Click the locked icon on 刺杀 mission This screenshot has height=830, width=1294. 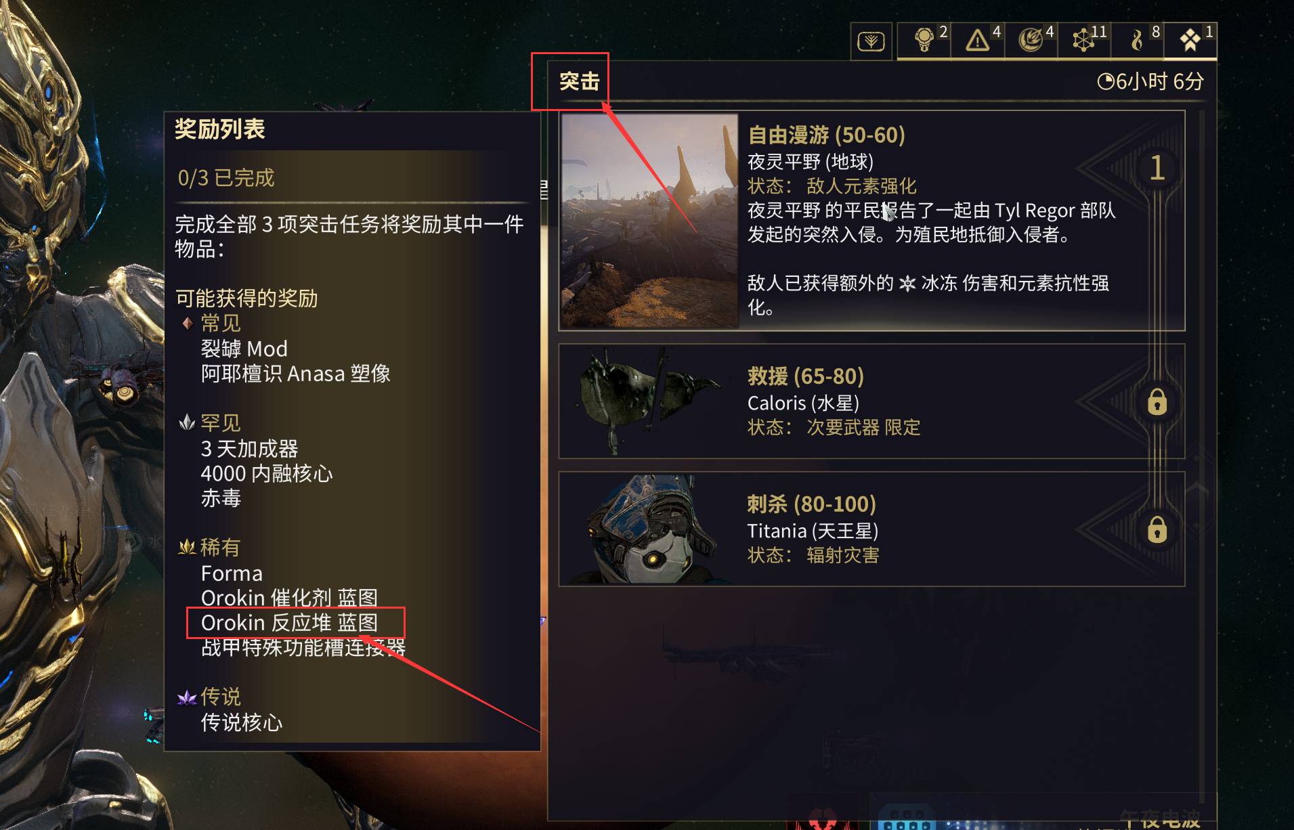pos(1157,529)
